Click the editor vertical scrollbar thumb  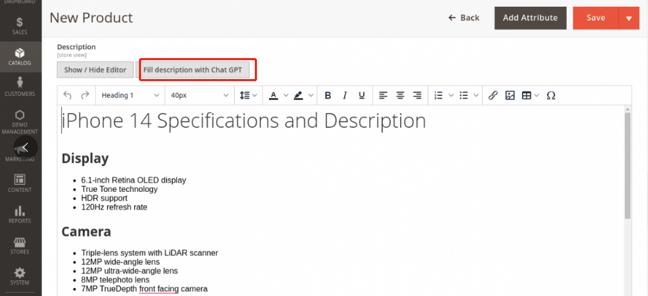click(628, 165)
